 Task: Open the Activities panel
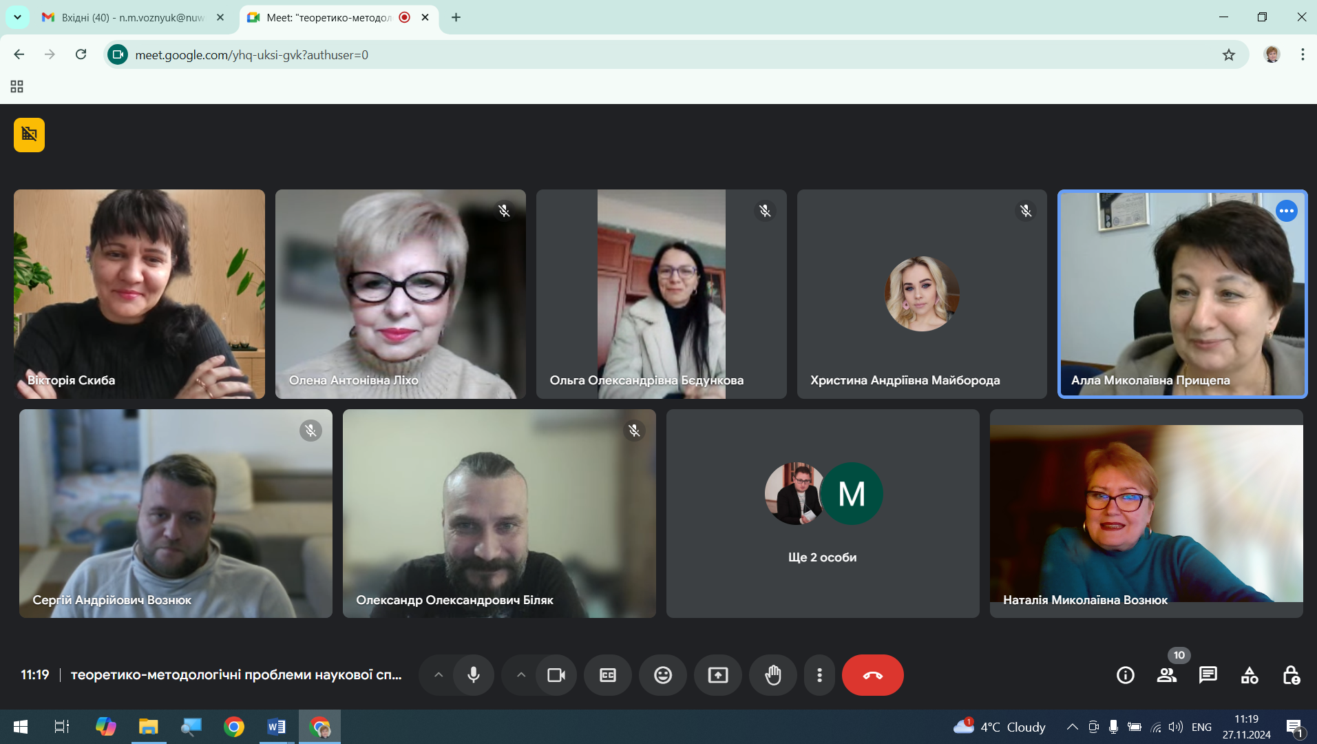1250,675
